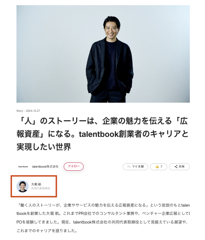Click the 共同代表取締役 job title text
Viewport: 205px width, 240px height.
41,188
